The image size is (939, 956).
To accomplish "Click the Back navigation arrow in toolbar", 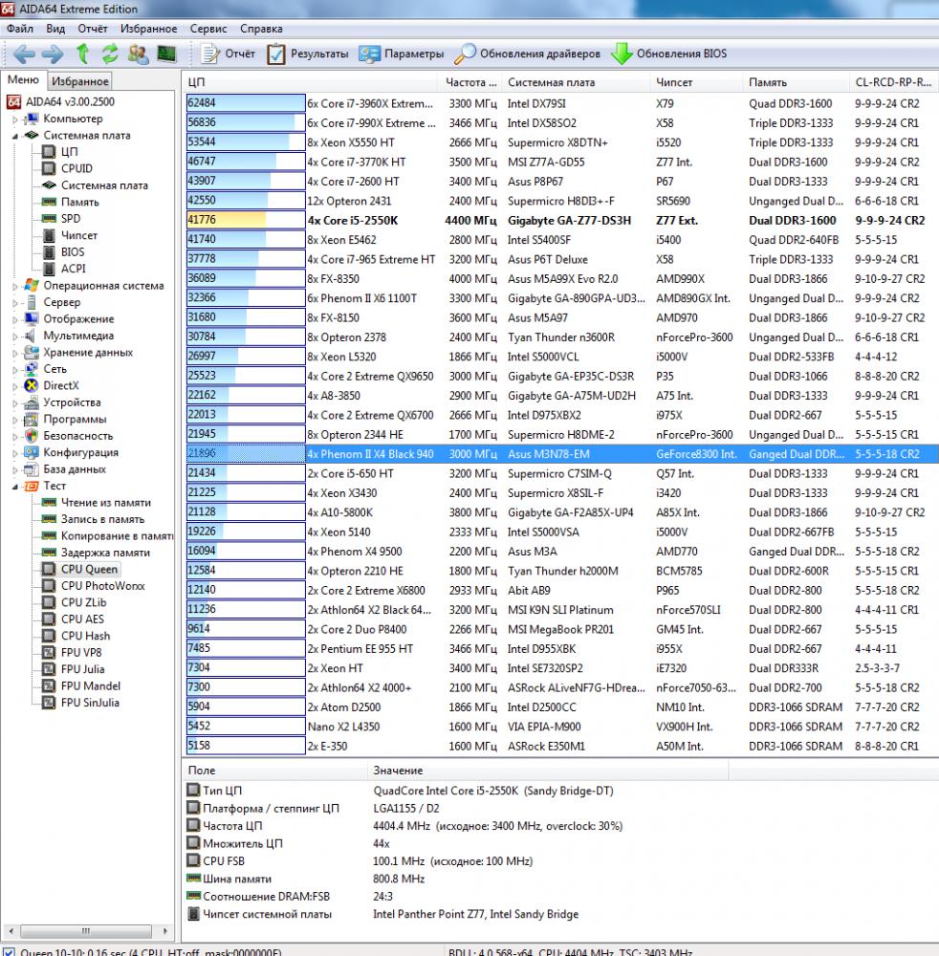I will click(25, 54).
